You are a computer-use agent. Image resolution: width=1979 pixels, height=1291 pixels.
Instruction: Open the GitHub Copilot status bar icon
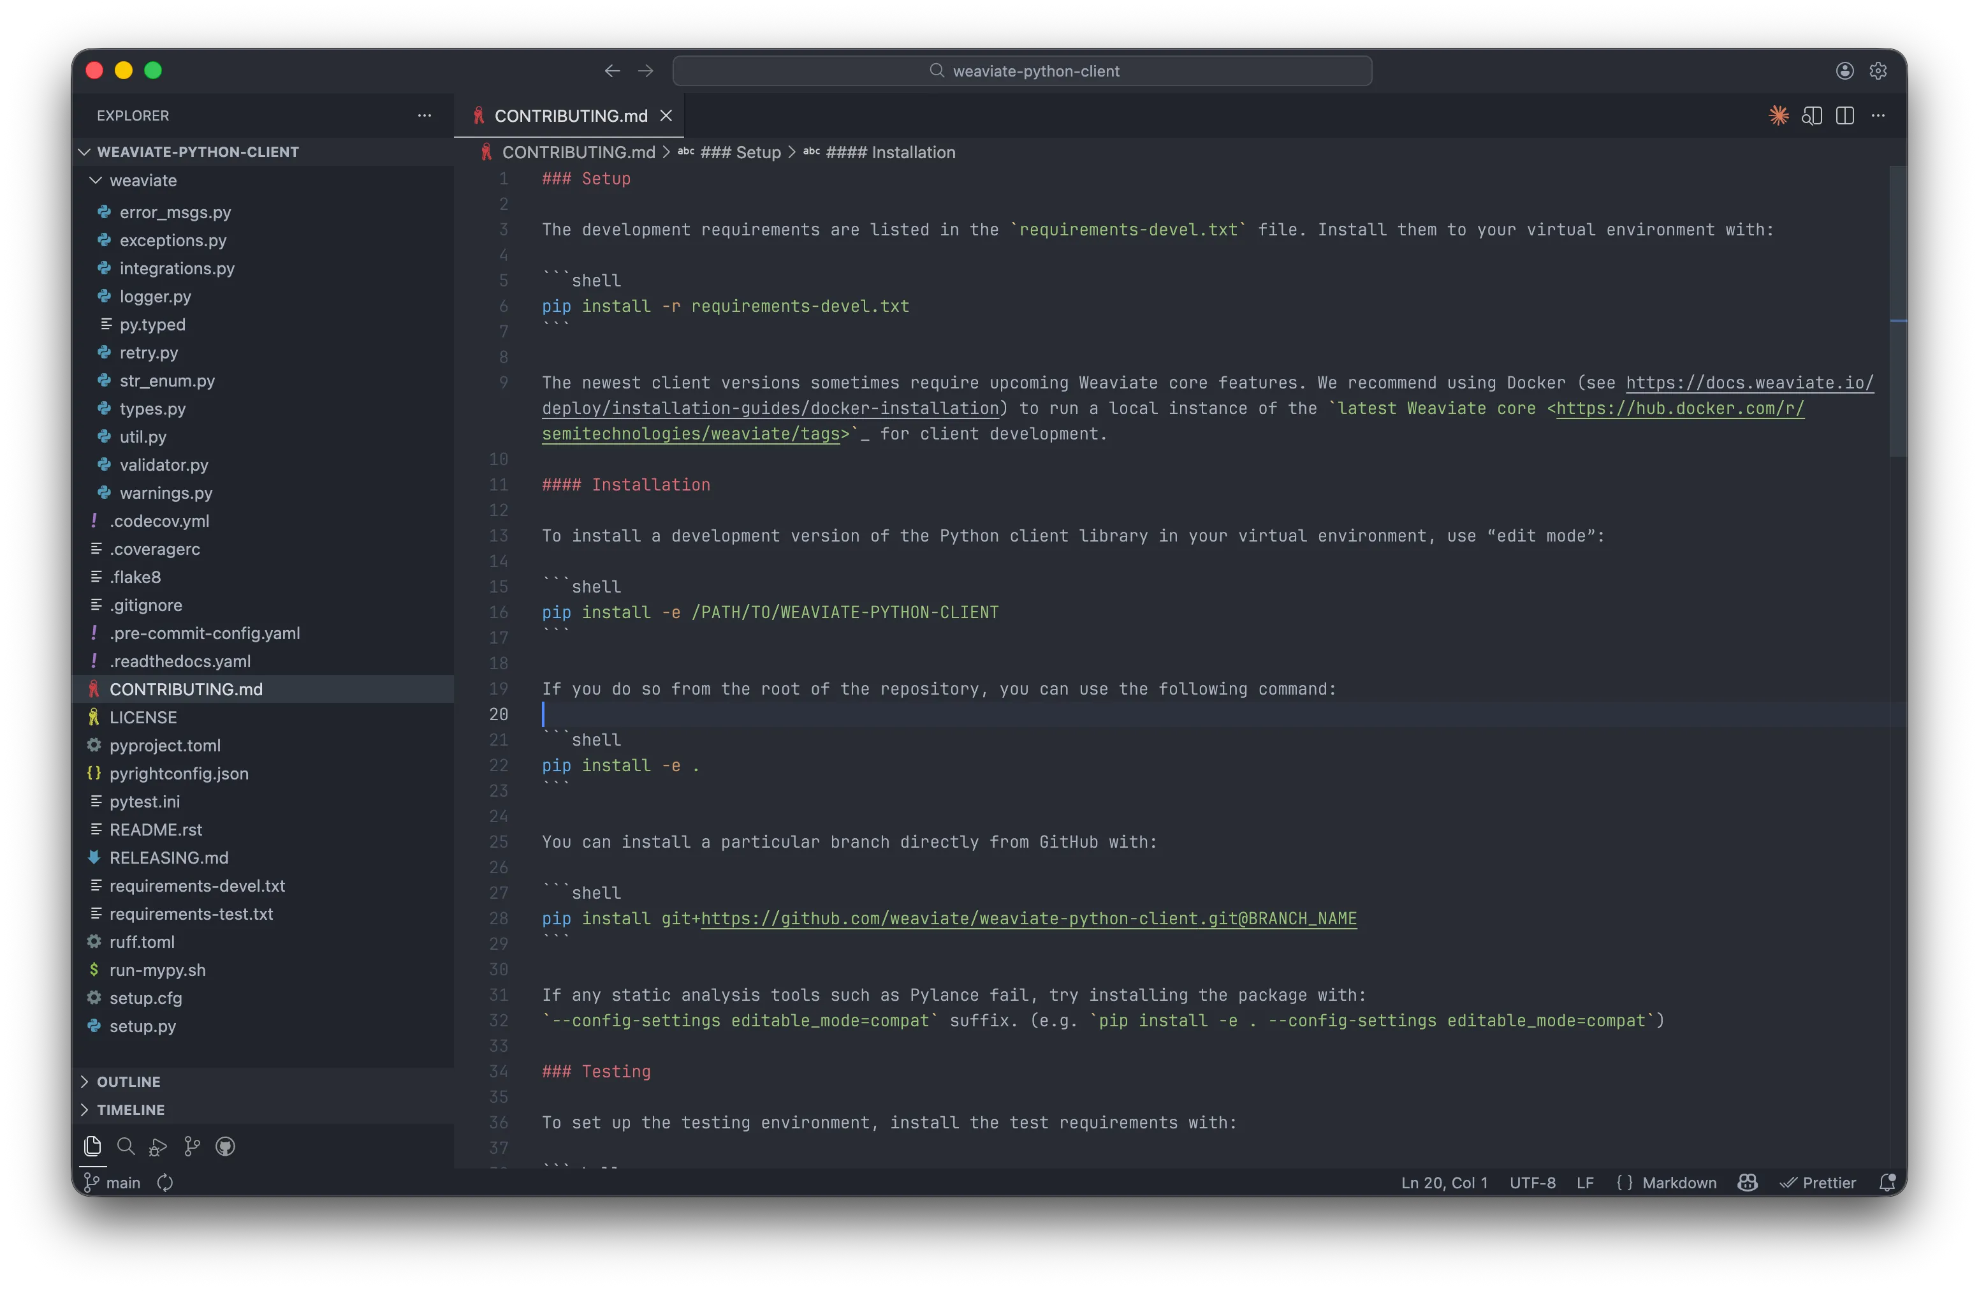(x=1746, y=1182)
